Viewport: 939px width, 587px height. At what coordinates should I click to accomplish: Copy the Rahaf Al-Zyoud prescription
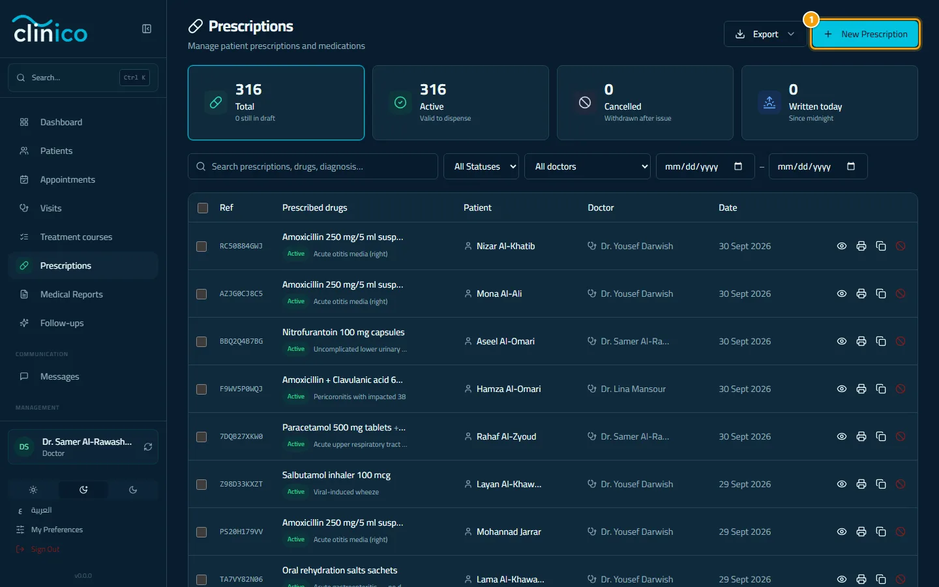pyautogui.click(x=881, y=436)
